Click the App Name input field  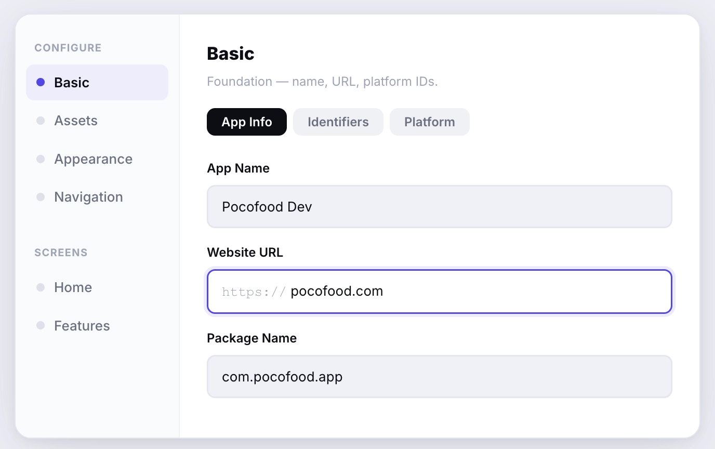[440, 206]
